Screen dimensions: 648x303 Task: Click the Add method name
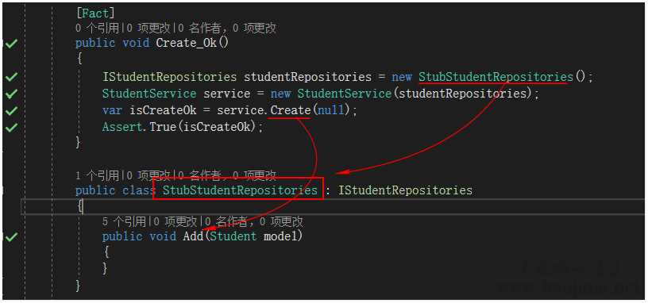point(193,237)
